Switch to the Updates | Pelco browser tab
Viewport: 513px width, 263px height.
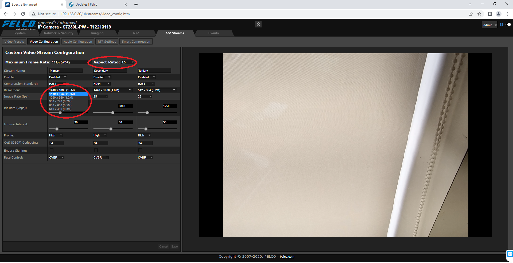point(98,5)
